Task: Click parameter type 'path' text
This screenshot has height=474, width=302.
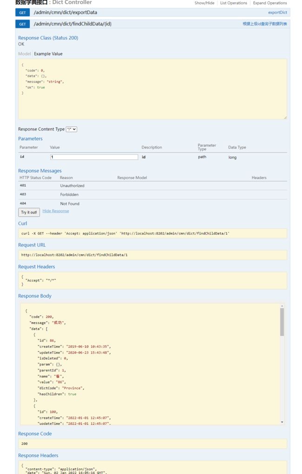Action: click(x=202, y=157)
